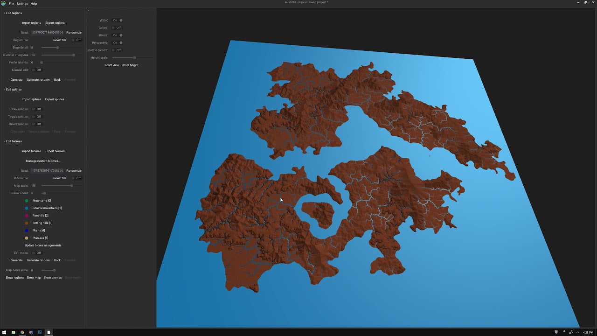Open the Windows Start menu
The height and width of the screenshot is (336, 597).
pyautogui.click(x=4, y=332)
